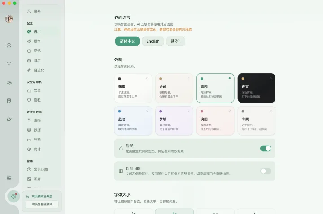This screenshot has height=214, width=323.
Task: Open 模型 model settings
Action: pos(42,41)
